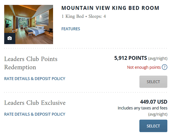Viewport: 172px width, 137px height.
Task: Open Rate Details under Leaders Club Exclusive
Action: click(35, 114)
